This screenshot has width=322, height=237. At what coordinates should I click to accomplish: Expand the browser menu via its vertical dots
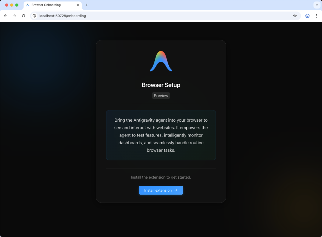(317, 16)
